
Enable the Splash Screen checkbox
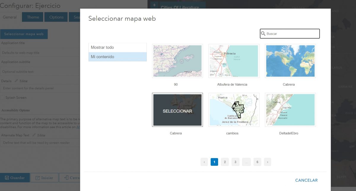tap(2, 97)
